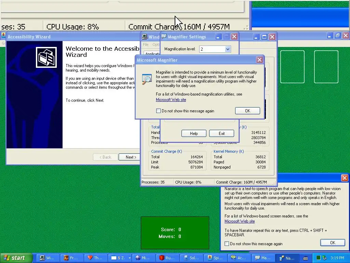Switch to the Fr... taskbar item
This screenshot has height=263, width=350.
click(71, 258)
